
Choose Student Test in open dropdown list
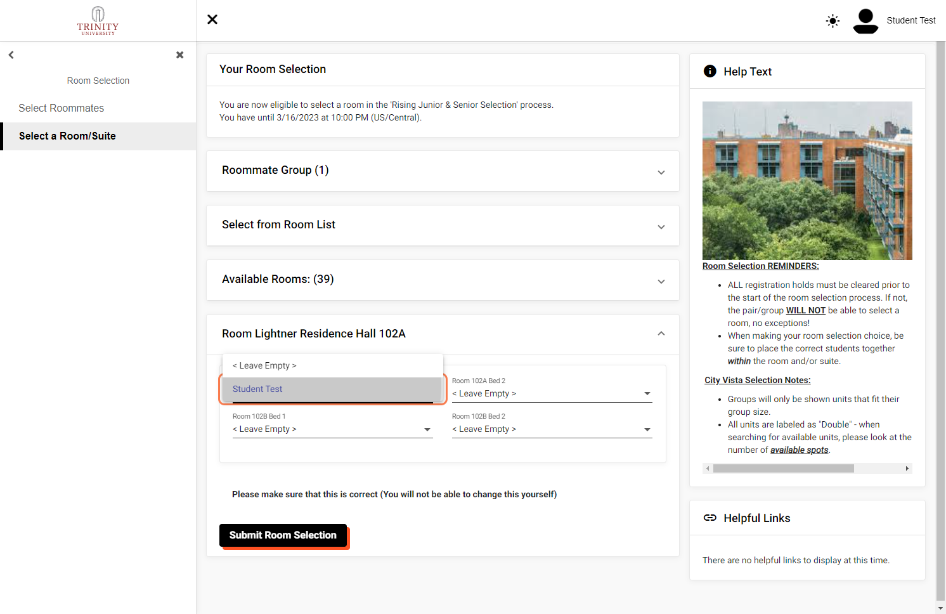coord(333,389)
